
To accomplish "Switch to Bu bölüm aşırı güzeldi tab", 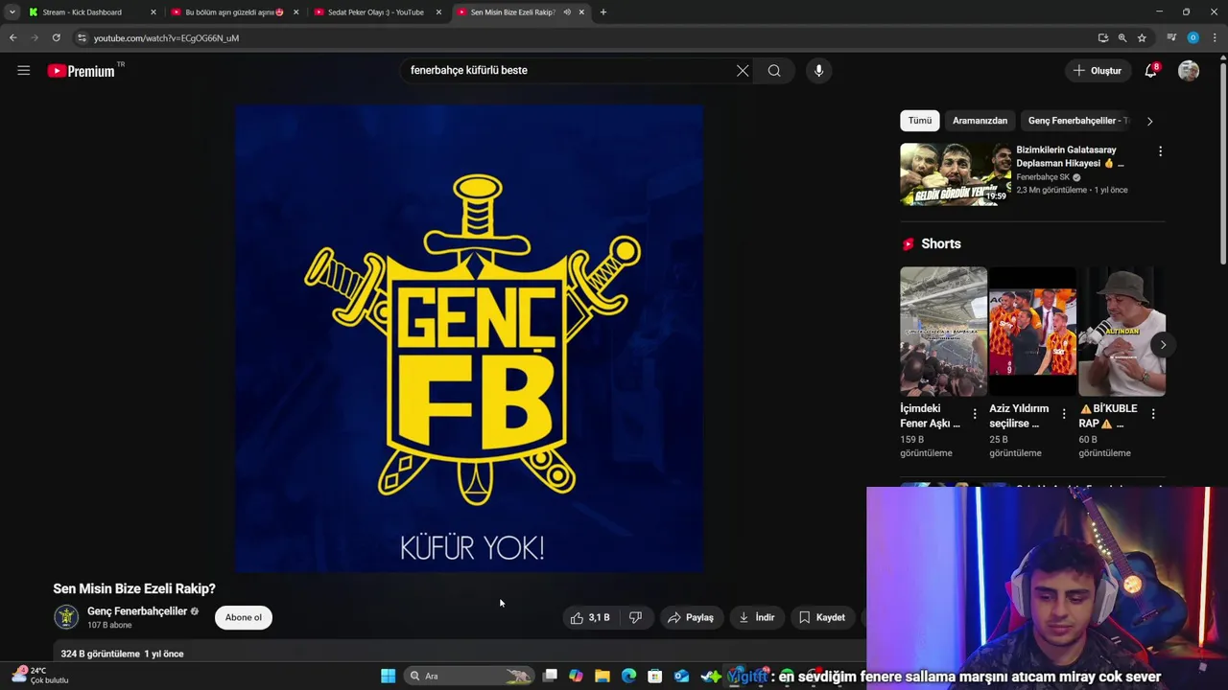I will (235, 12).
